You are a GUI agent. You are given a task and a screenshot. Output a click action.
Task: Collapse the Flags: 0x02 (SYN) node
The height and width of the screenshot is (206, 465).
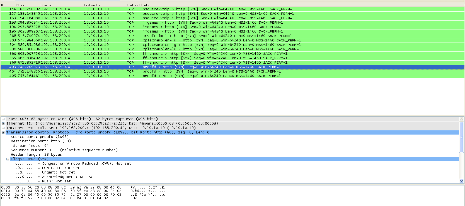tap(8, 159)
